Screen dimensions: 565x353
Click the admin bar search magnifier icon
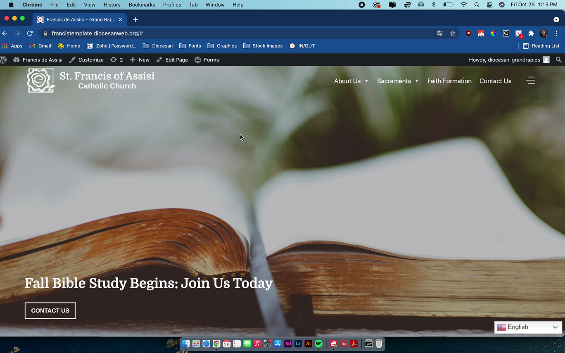tap(558, 60)
